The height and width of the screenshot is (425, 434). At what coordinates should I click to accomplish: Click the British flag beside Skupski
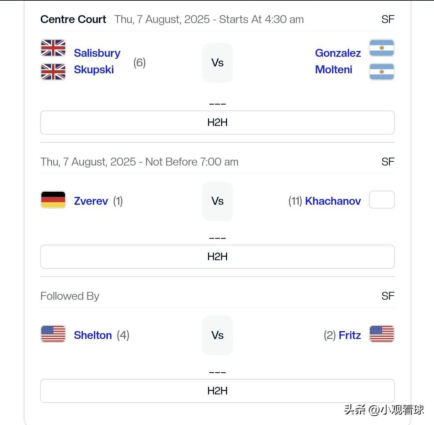click(53, 72)
